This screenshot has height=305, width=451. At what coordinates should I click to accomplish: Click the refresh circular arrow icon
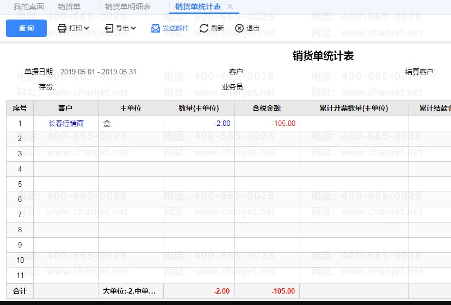[x=204, y=28]
